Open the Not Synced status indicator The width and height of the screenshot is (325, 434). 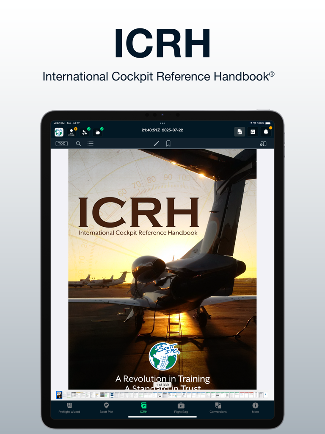coord(72,132)
